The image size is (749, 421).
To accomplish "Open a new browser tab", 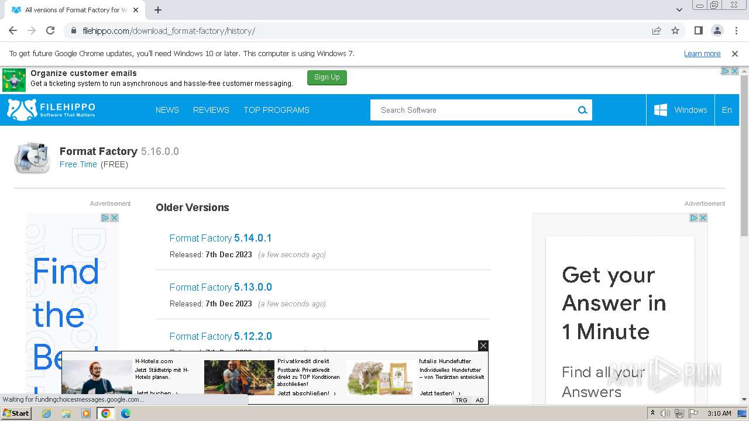I will [x=158, y=10].
